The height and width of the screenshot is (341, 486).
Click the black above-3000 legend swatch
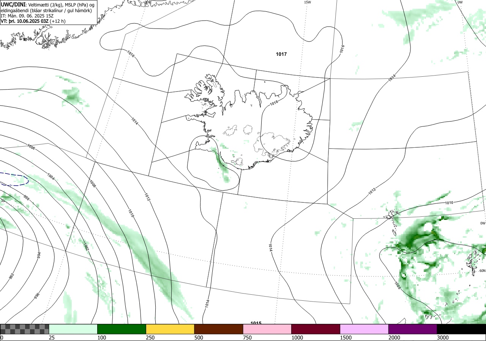(461, 329)
